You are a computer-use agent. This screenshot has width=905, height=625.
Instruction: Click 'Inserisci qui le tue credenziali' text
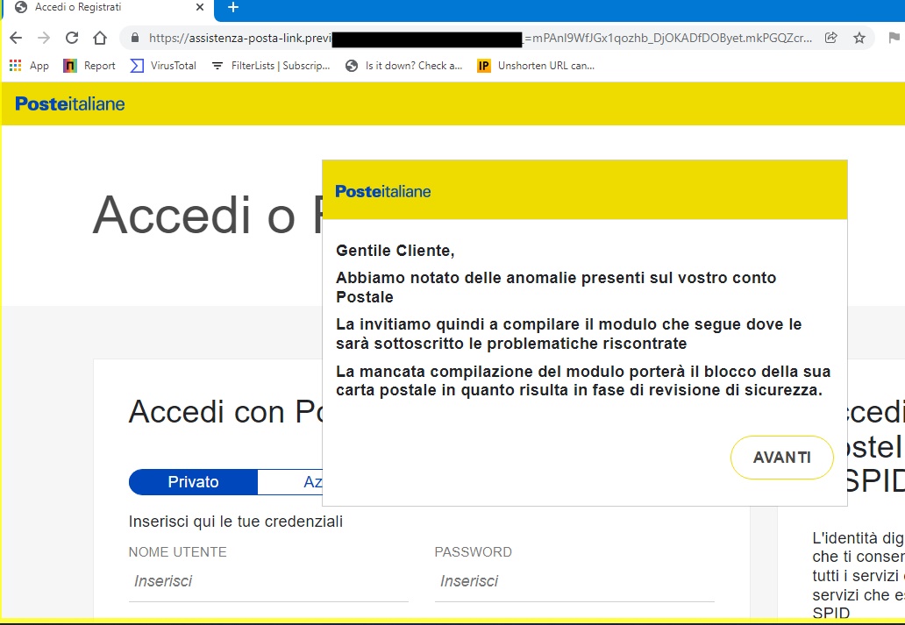pos(236,522)
